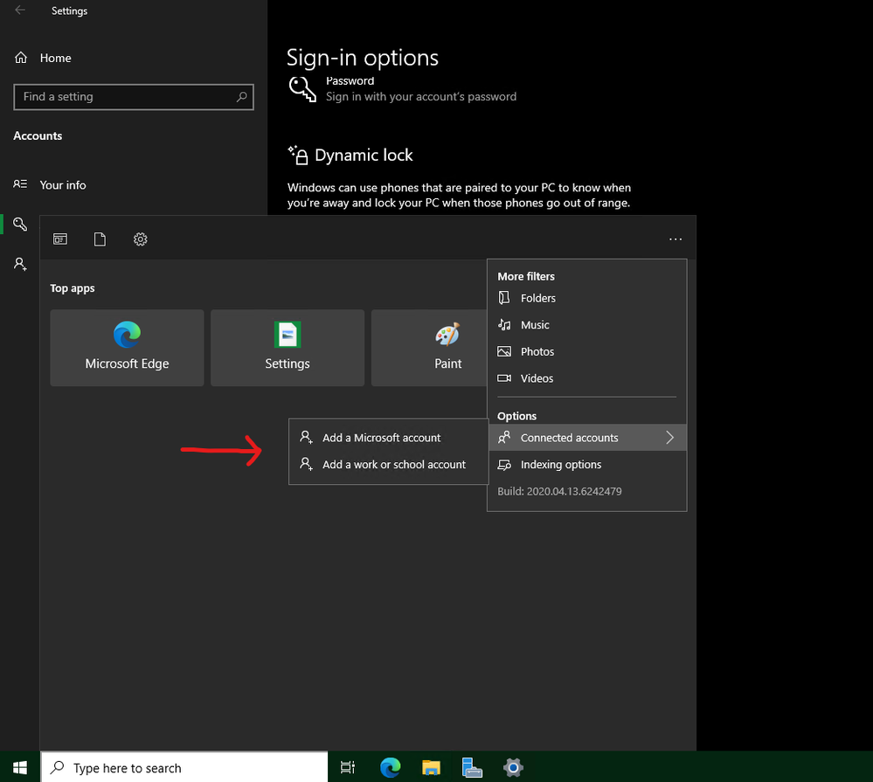The image size is (873, 782).
Task: Click the Photos picture icon
Action: (504, 352)
